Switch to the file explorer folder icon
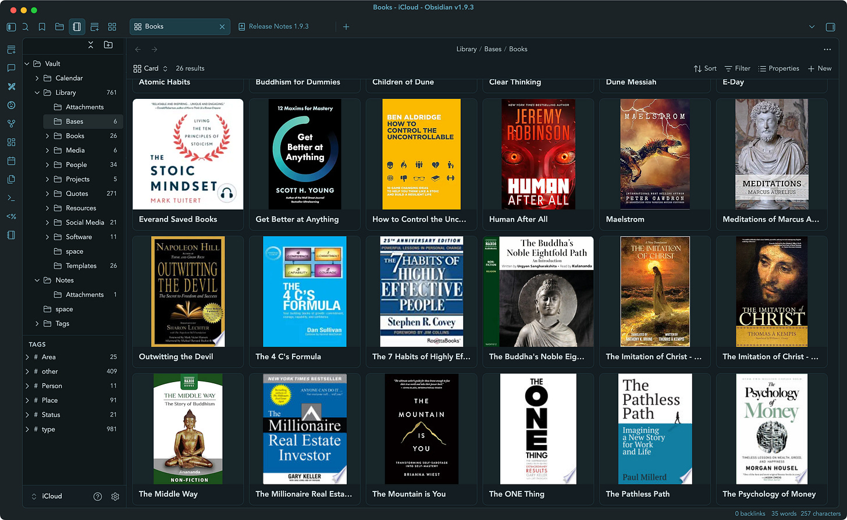Image resolution: width=847 pixels, height=520 pixels. click(59, 27)
